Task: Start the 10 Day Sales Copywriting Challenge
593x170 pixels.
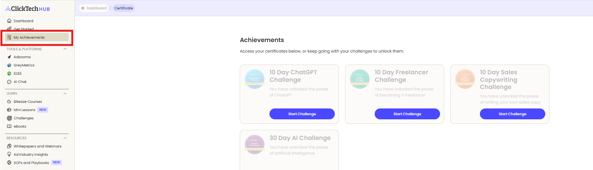Action: tap(512, 114)
